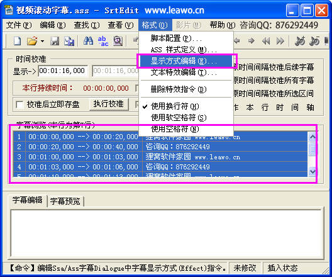The image size is (332, 277).
Task: Open the 查看(V) menu
Action: pos(121,25)
